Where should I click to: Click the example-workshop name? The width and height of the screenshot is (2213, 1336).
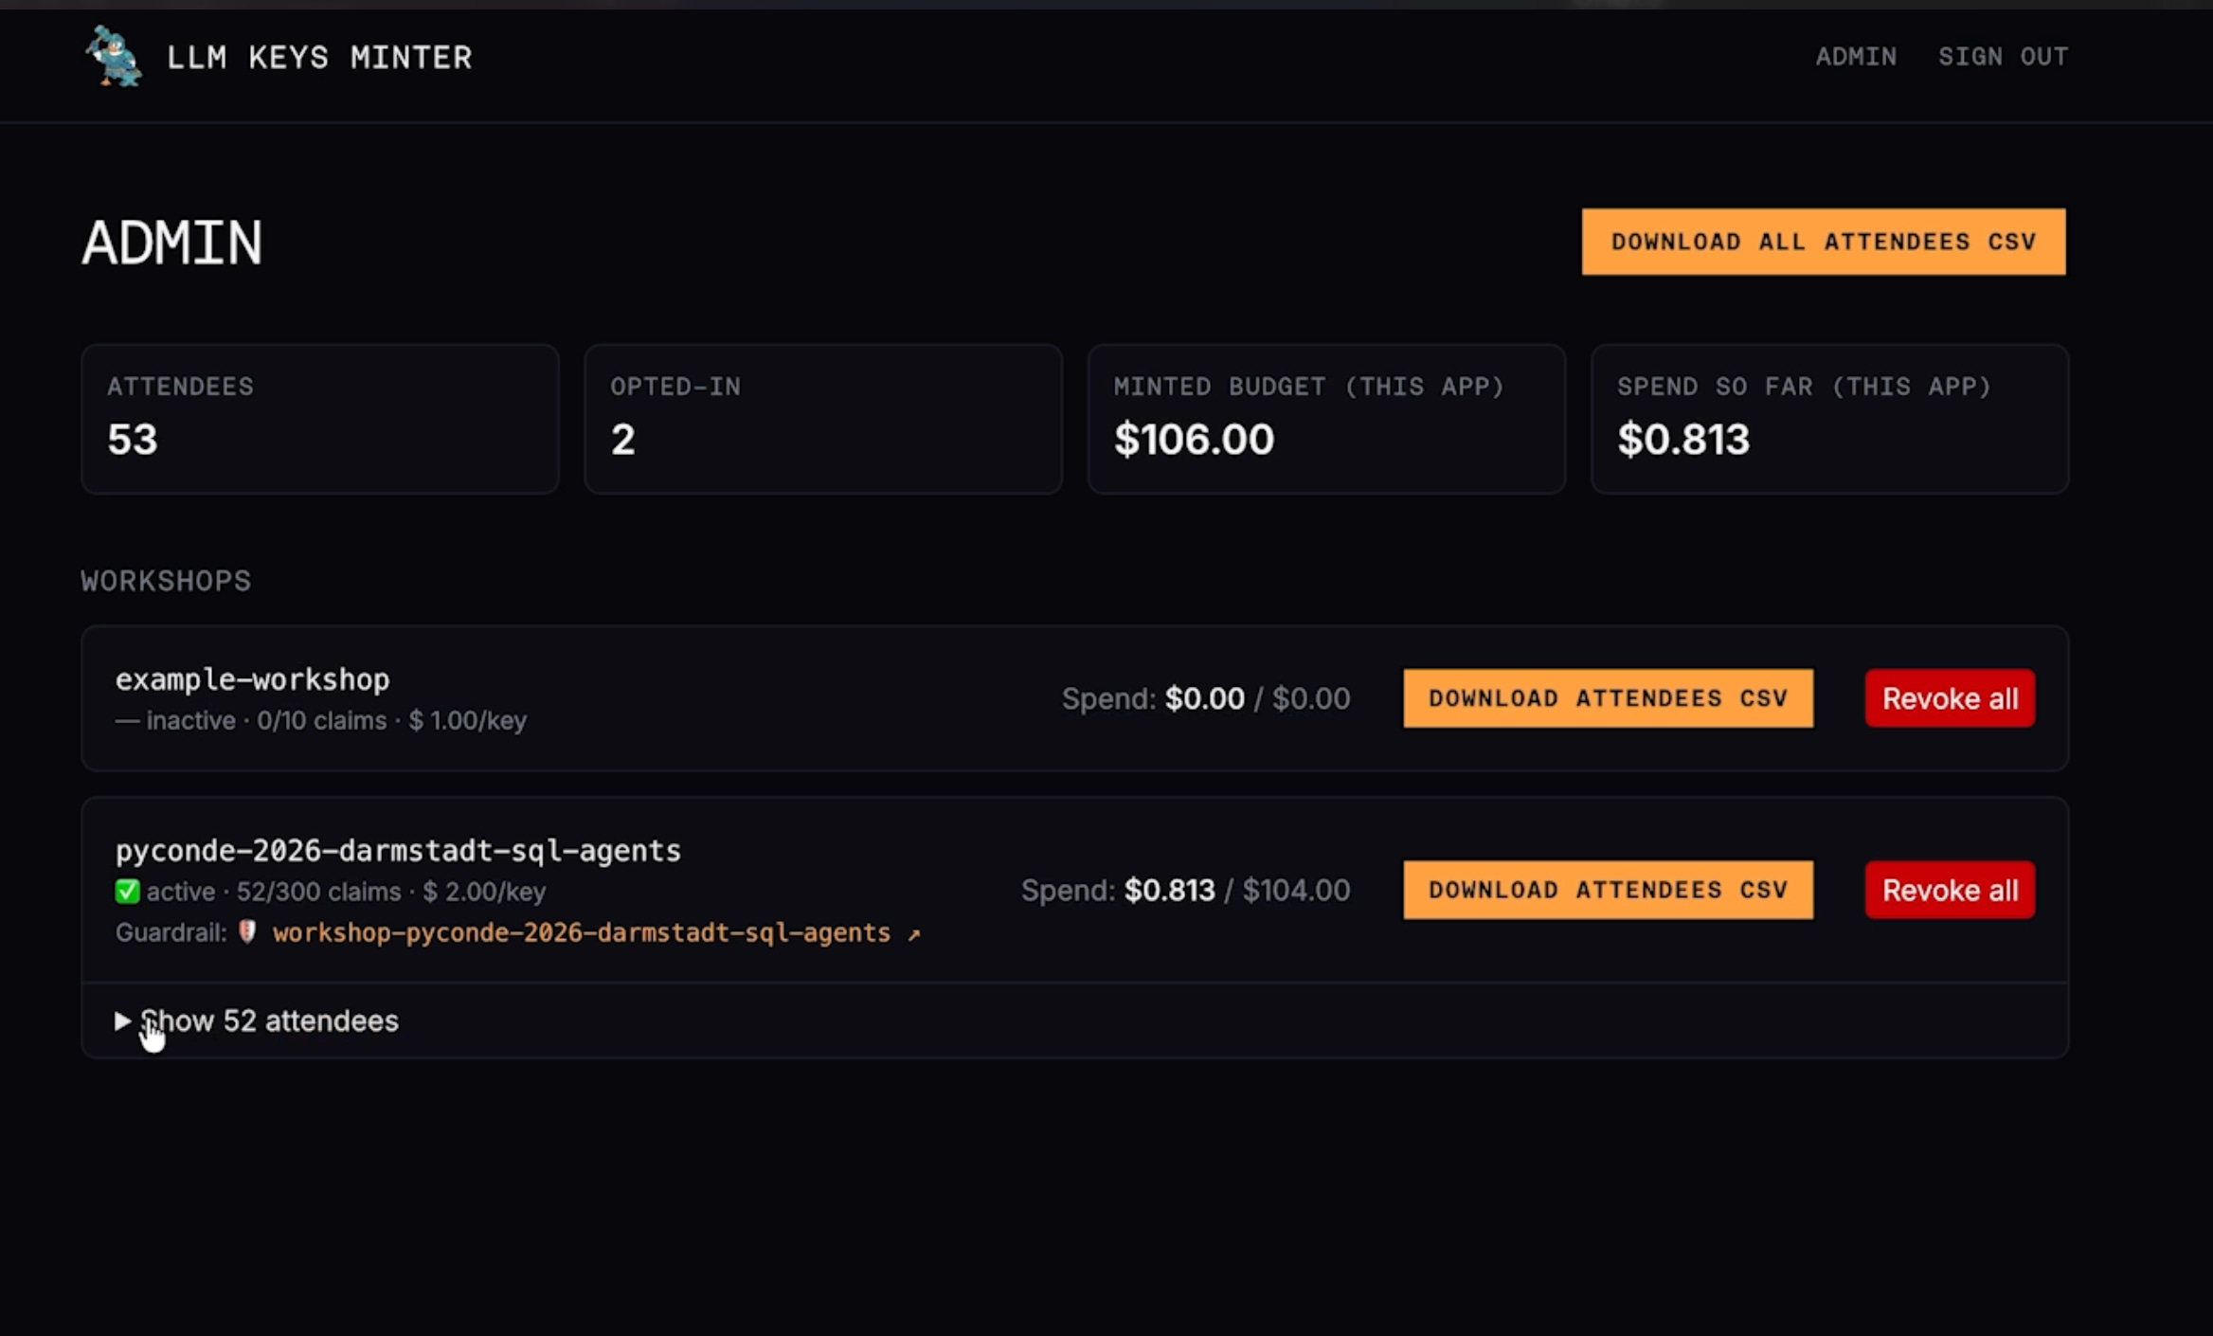pyautogui.click(x=252, y=679)
